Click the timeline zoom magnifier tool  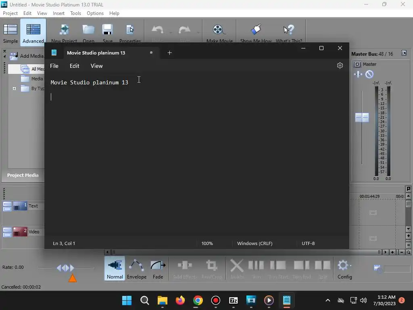tap(408, 252)
